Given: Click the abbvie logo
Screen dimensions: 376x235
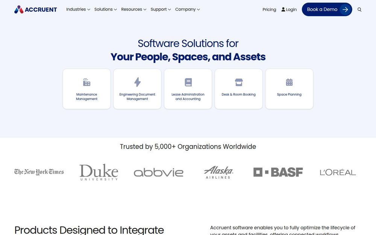Looking at the screenshot, I should 159,172.
